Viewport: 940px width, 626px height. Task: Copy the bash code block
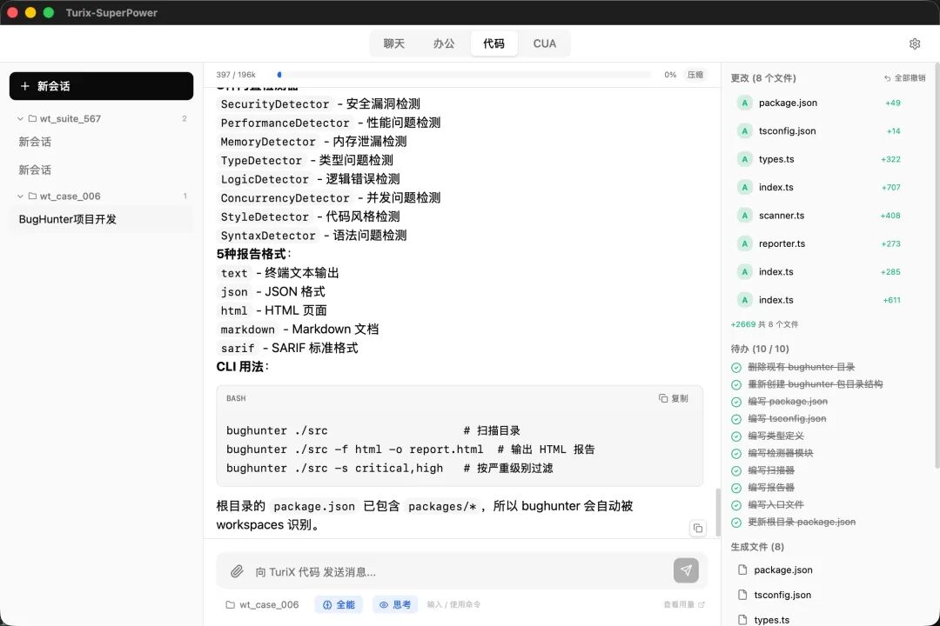pyautogui.click(x=674, y=398)
